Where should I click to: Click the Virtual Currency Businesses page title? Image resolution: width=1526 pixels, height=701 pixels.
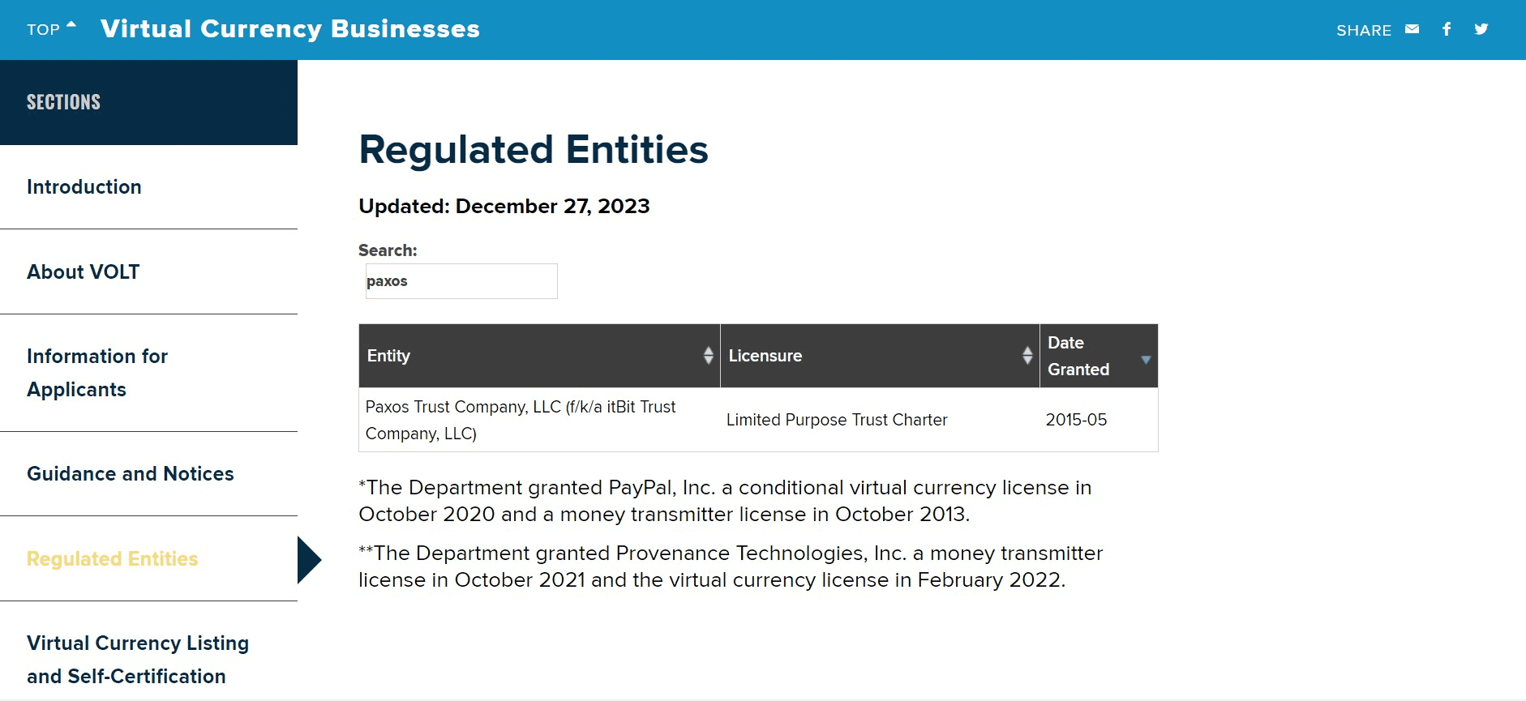tap(290, 29)
